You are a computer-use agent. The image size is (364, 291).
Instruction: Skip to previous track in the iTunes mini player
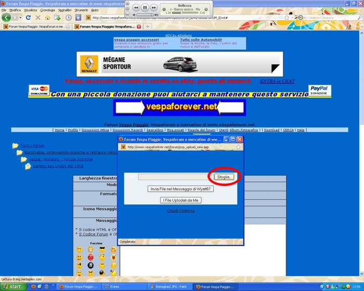pyautogui.click(x=136, y=8)
